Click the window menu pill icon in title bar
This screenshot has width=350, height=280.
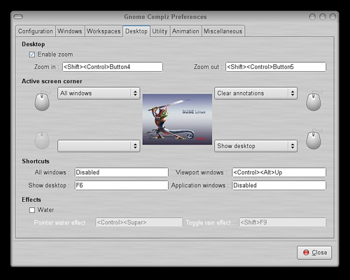tap(18, 17)
